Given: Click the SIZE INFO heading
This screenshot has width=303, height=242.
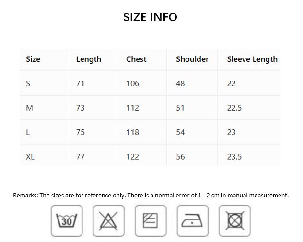Looking at the screenshot, I should click(150, 17).
